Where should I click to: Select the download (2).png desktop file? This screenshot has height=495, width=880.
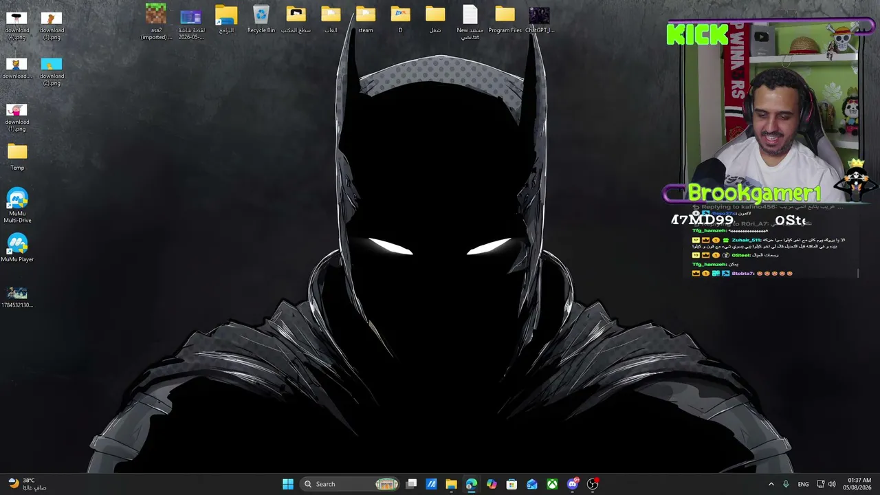click(52, 71)
